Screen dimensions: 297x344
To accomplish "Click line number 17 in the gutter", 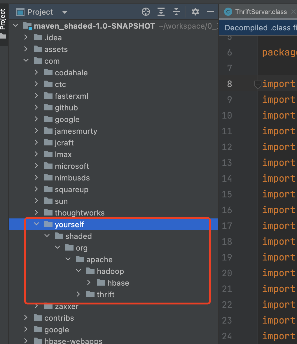I will (227, 226).
